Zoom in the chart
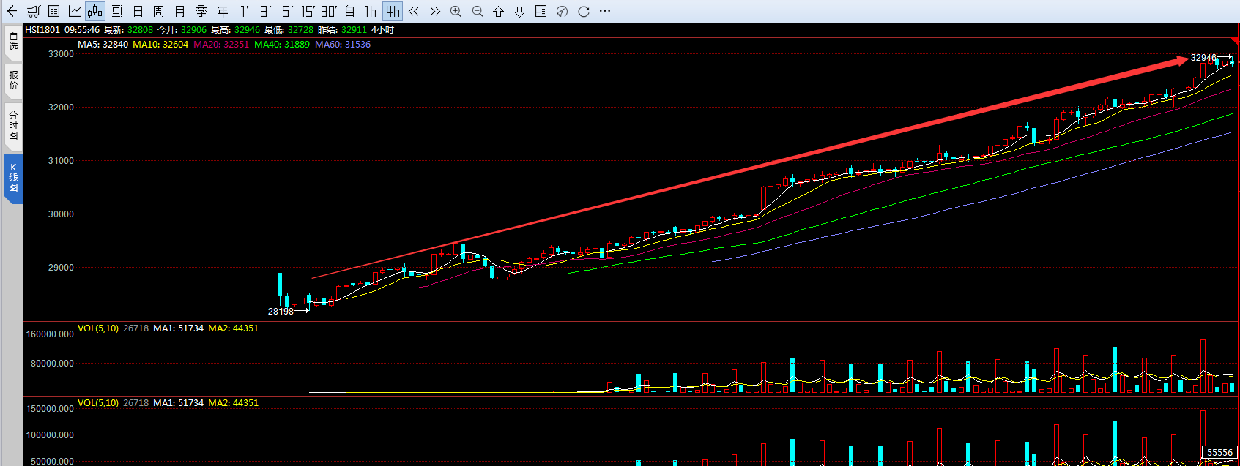This screenshot has width=1240, height=466. pos(456,11)
